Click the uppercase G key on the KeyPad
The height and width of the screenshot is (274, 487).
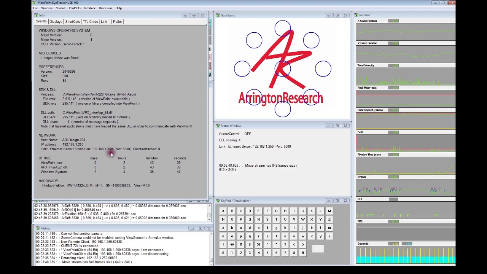[x=276, y=211]
